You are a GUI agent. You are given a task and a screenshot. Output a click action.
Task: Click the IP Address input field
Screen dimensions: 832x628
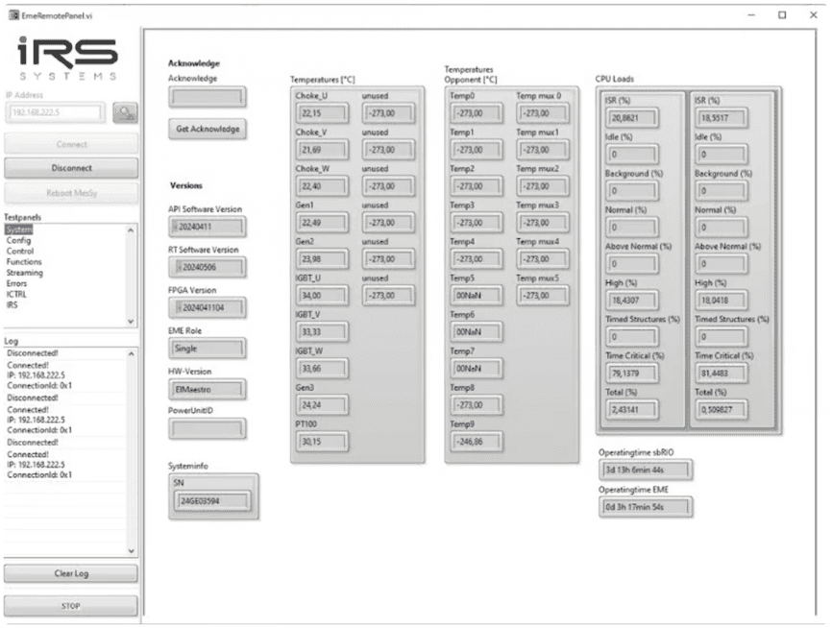click(55, 112)
